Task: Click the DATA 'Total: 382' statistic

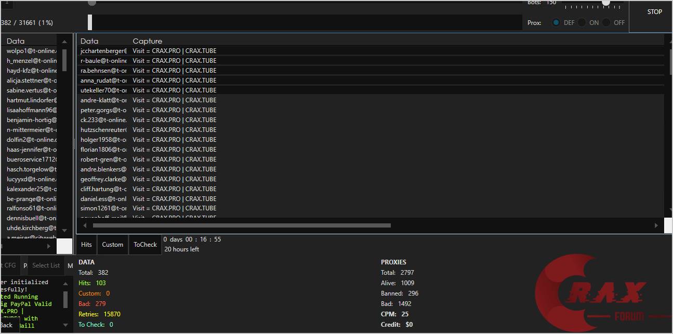Action: (94, 273)
